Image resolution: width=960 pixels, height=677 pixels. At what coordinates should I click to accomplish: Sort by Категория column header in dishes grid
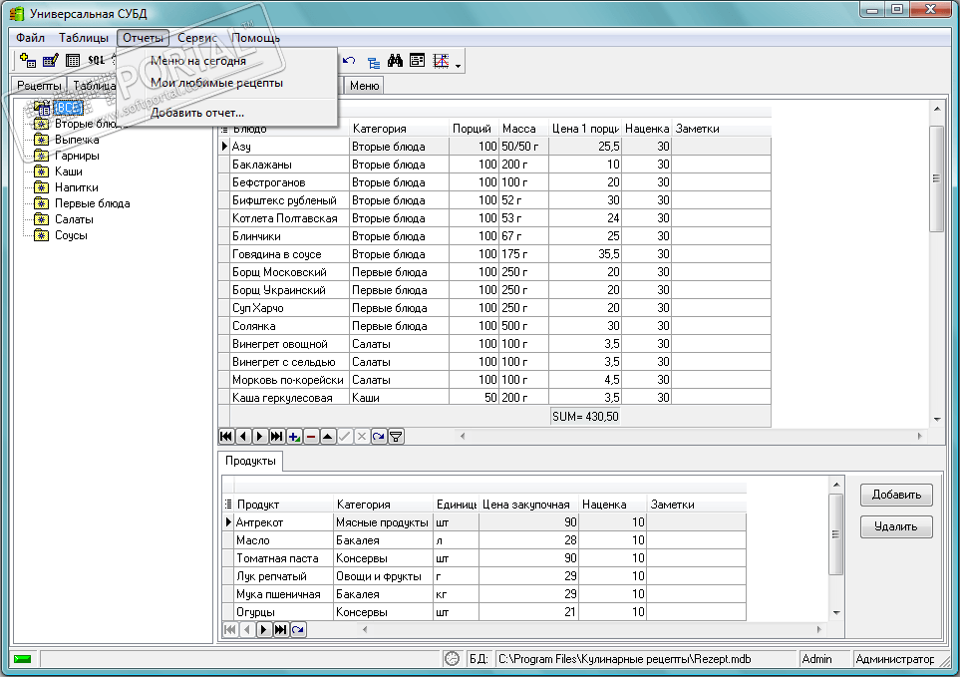tap(399, 130)
